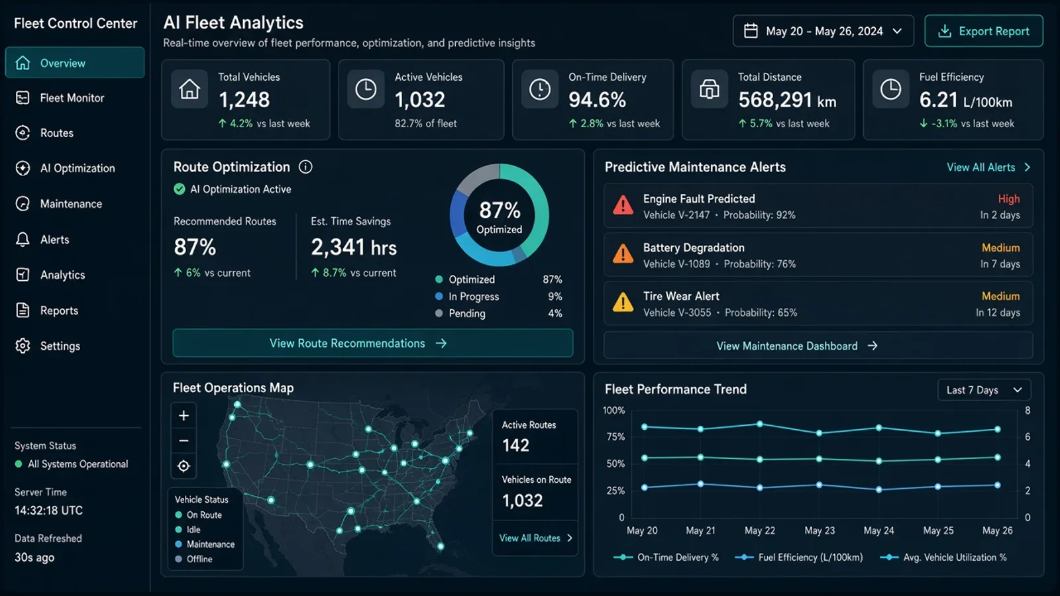Click the Reports document icon in sidebar

(x=23, y=310)
